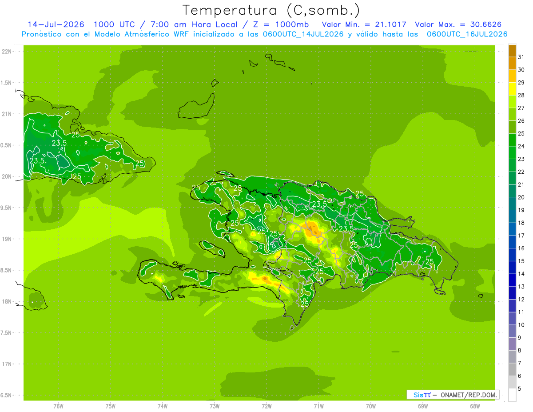Click the longitude axis label '73W'

(215, 406)
